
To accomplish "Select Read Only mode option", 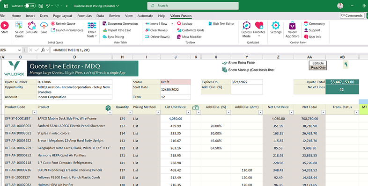I will coord(318,67).
